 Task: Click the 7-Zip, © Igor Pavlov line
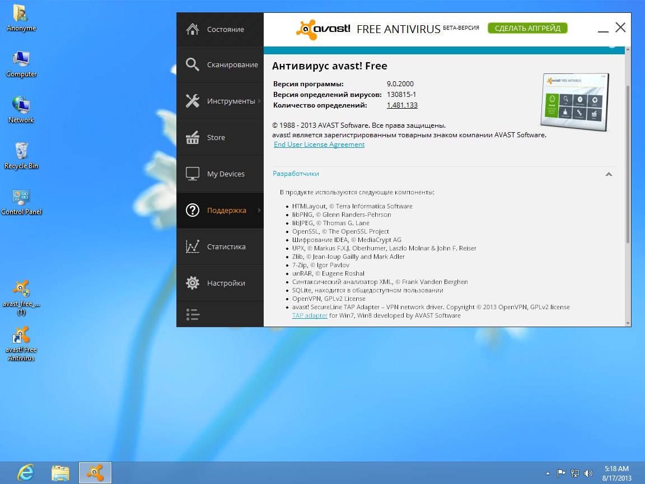(x=320, y=265)
